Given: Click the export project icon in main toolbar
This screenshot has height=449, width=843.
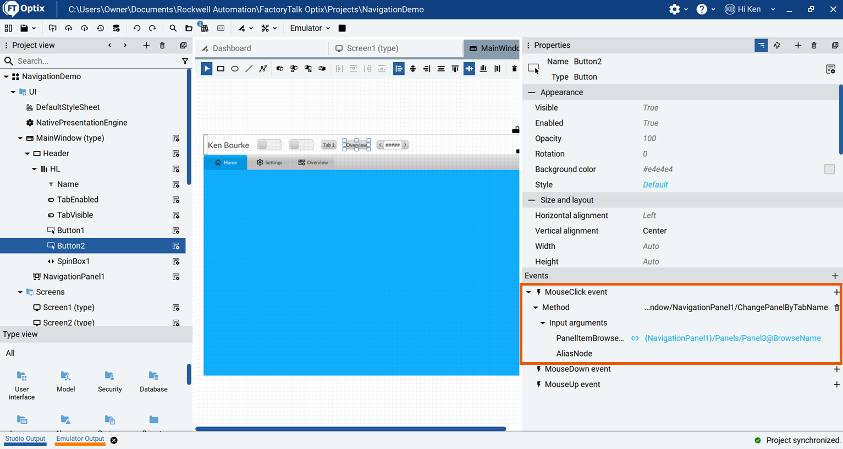Looking at the screenshot, I should click(53, 28).
